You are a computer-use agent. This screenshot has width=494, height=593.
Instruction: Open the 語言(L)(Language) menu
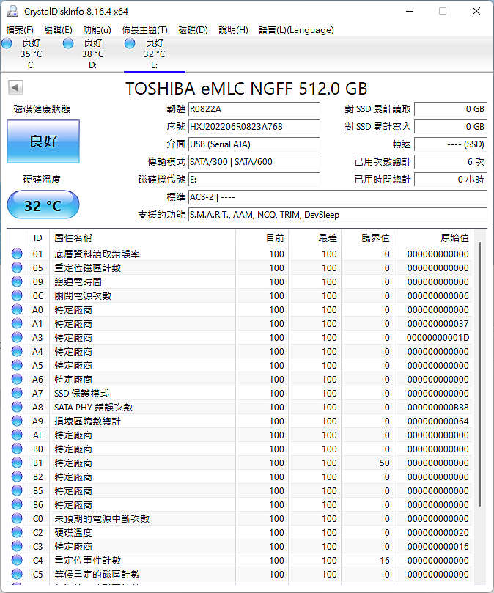297,30
